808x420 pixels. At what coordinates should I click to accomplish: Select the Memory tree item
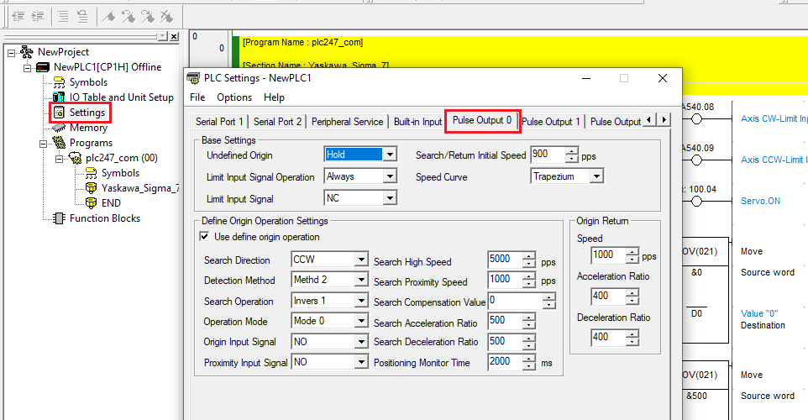(88, 128)
